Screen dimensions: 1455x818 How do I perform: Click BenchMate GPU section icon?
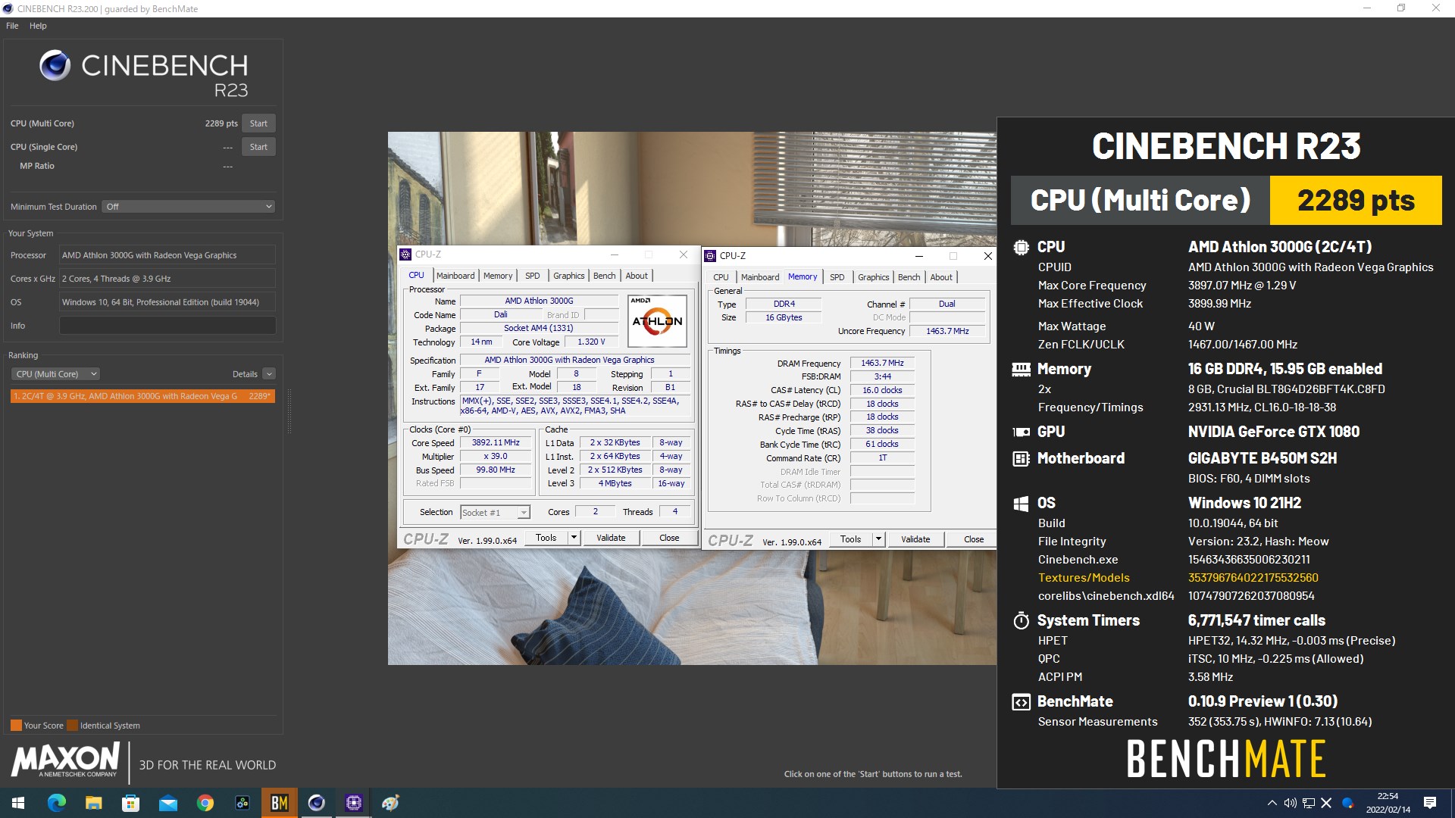[1021, 432]
